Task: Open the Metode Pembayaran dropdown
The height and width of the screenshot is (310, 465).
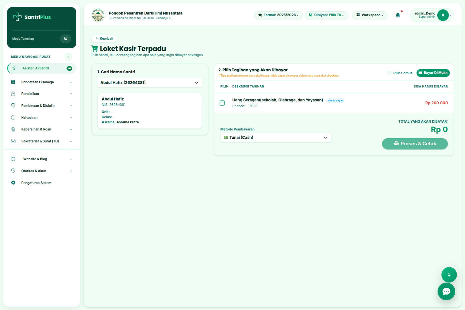Action: (276, 138)
